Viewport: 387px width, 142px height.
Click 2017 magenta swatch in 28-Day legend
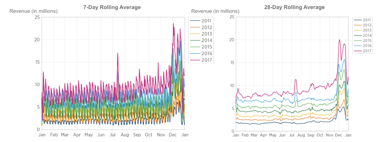click(x=357, y=51)
